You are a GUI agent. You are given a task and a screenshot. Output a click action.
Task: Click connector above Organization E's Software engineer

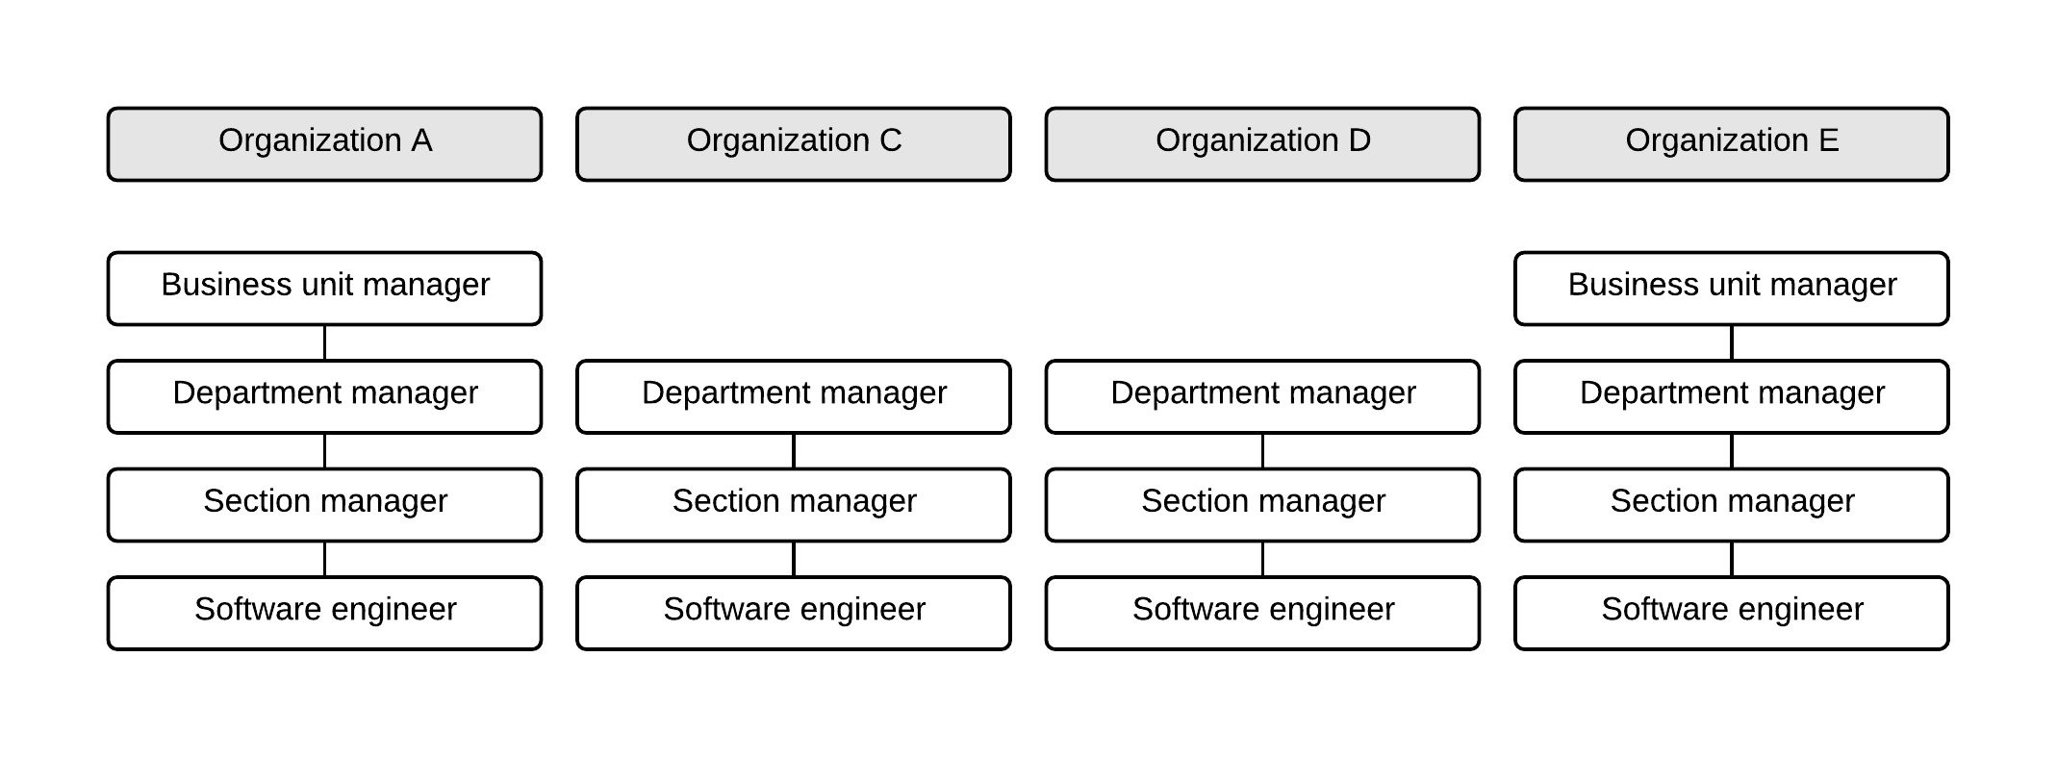tap(1732, 559)
